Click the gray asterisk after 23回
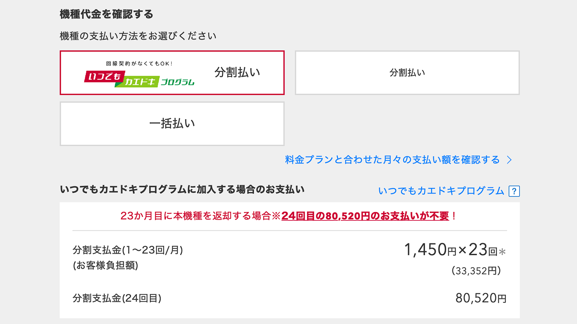 [502, 252]
